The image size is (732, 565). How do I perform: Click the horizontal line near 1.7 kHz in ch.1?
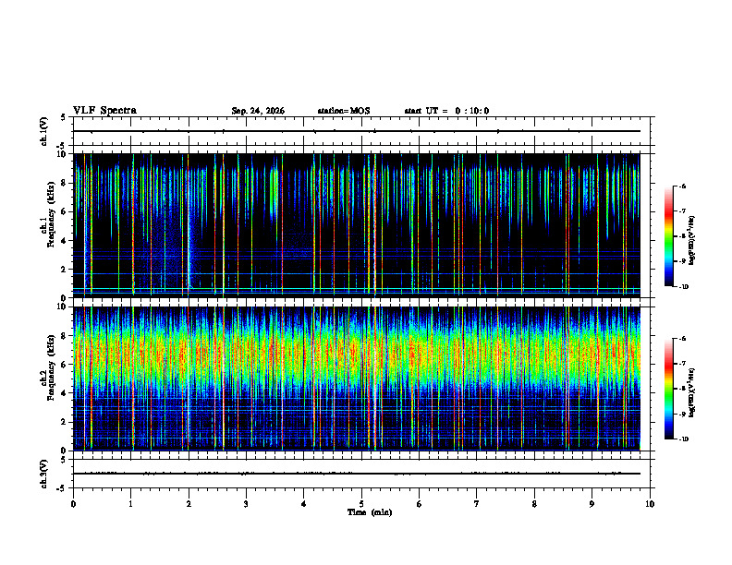[x=356, y=273]
